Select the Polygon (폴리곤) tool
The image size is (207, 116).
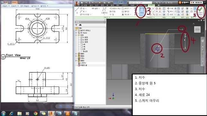click(x=126, y=12)
